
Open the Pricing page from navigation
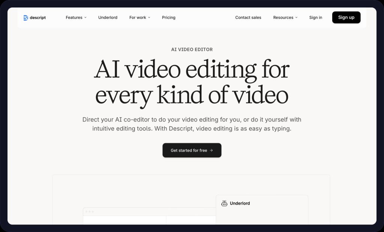[168, 17]
